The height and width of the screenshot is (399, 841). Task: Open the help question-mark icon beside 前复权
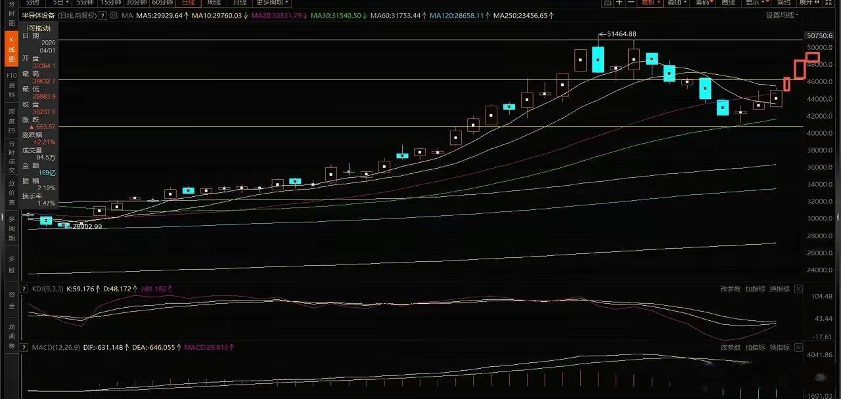coord(104,15)
